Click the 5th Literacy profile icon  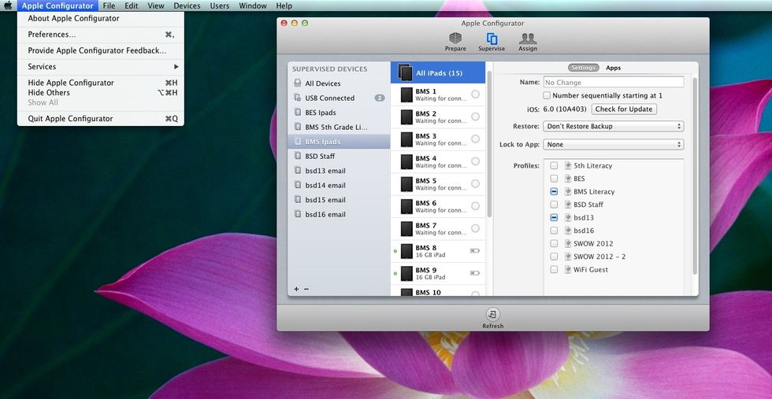tap(568, 166)
